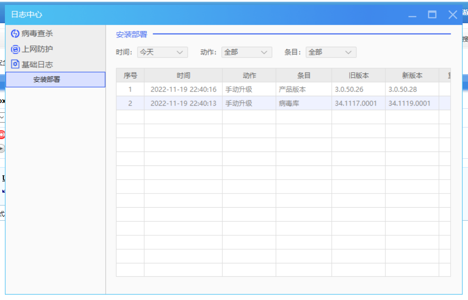This screenshot has width=468, height=300.
Task: Click 手动升级 in the 产品版本 row
Action: coord(249,89)
